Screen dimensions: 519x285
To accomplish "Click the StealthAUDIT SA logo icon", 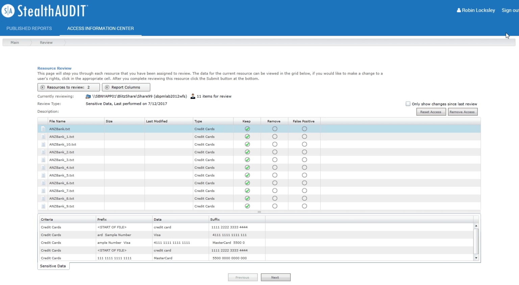I will [x=8, y=11].
